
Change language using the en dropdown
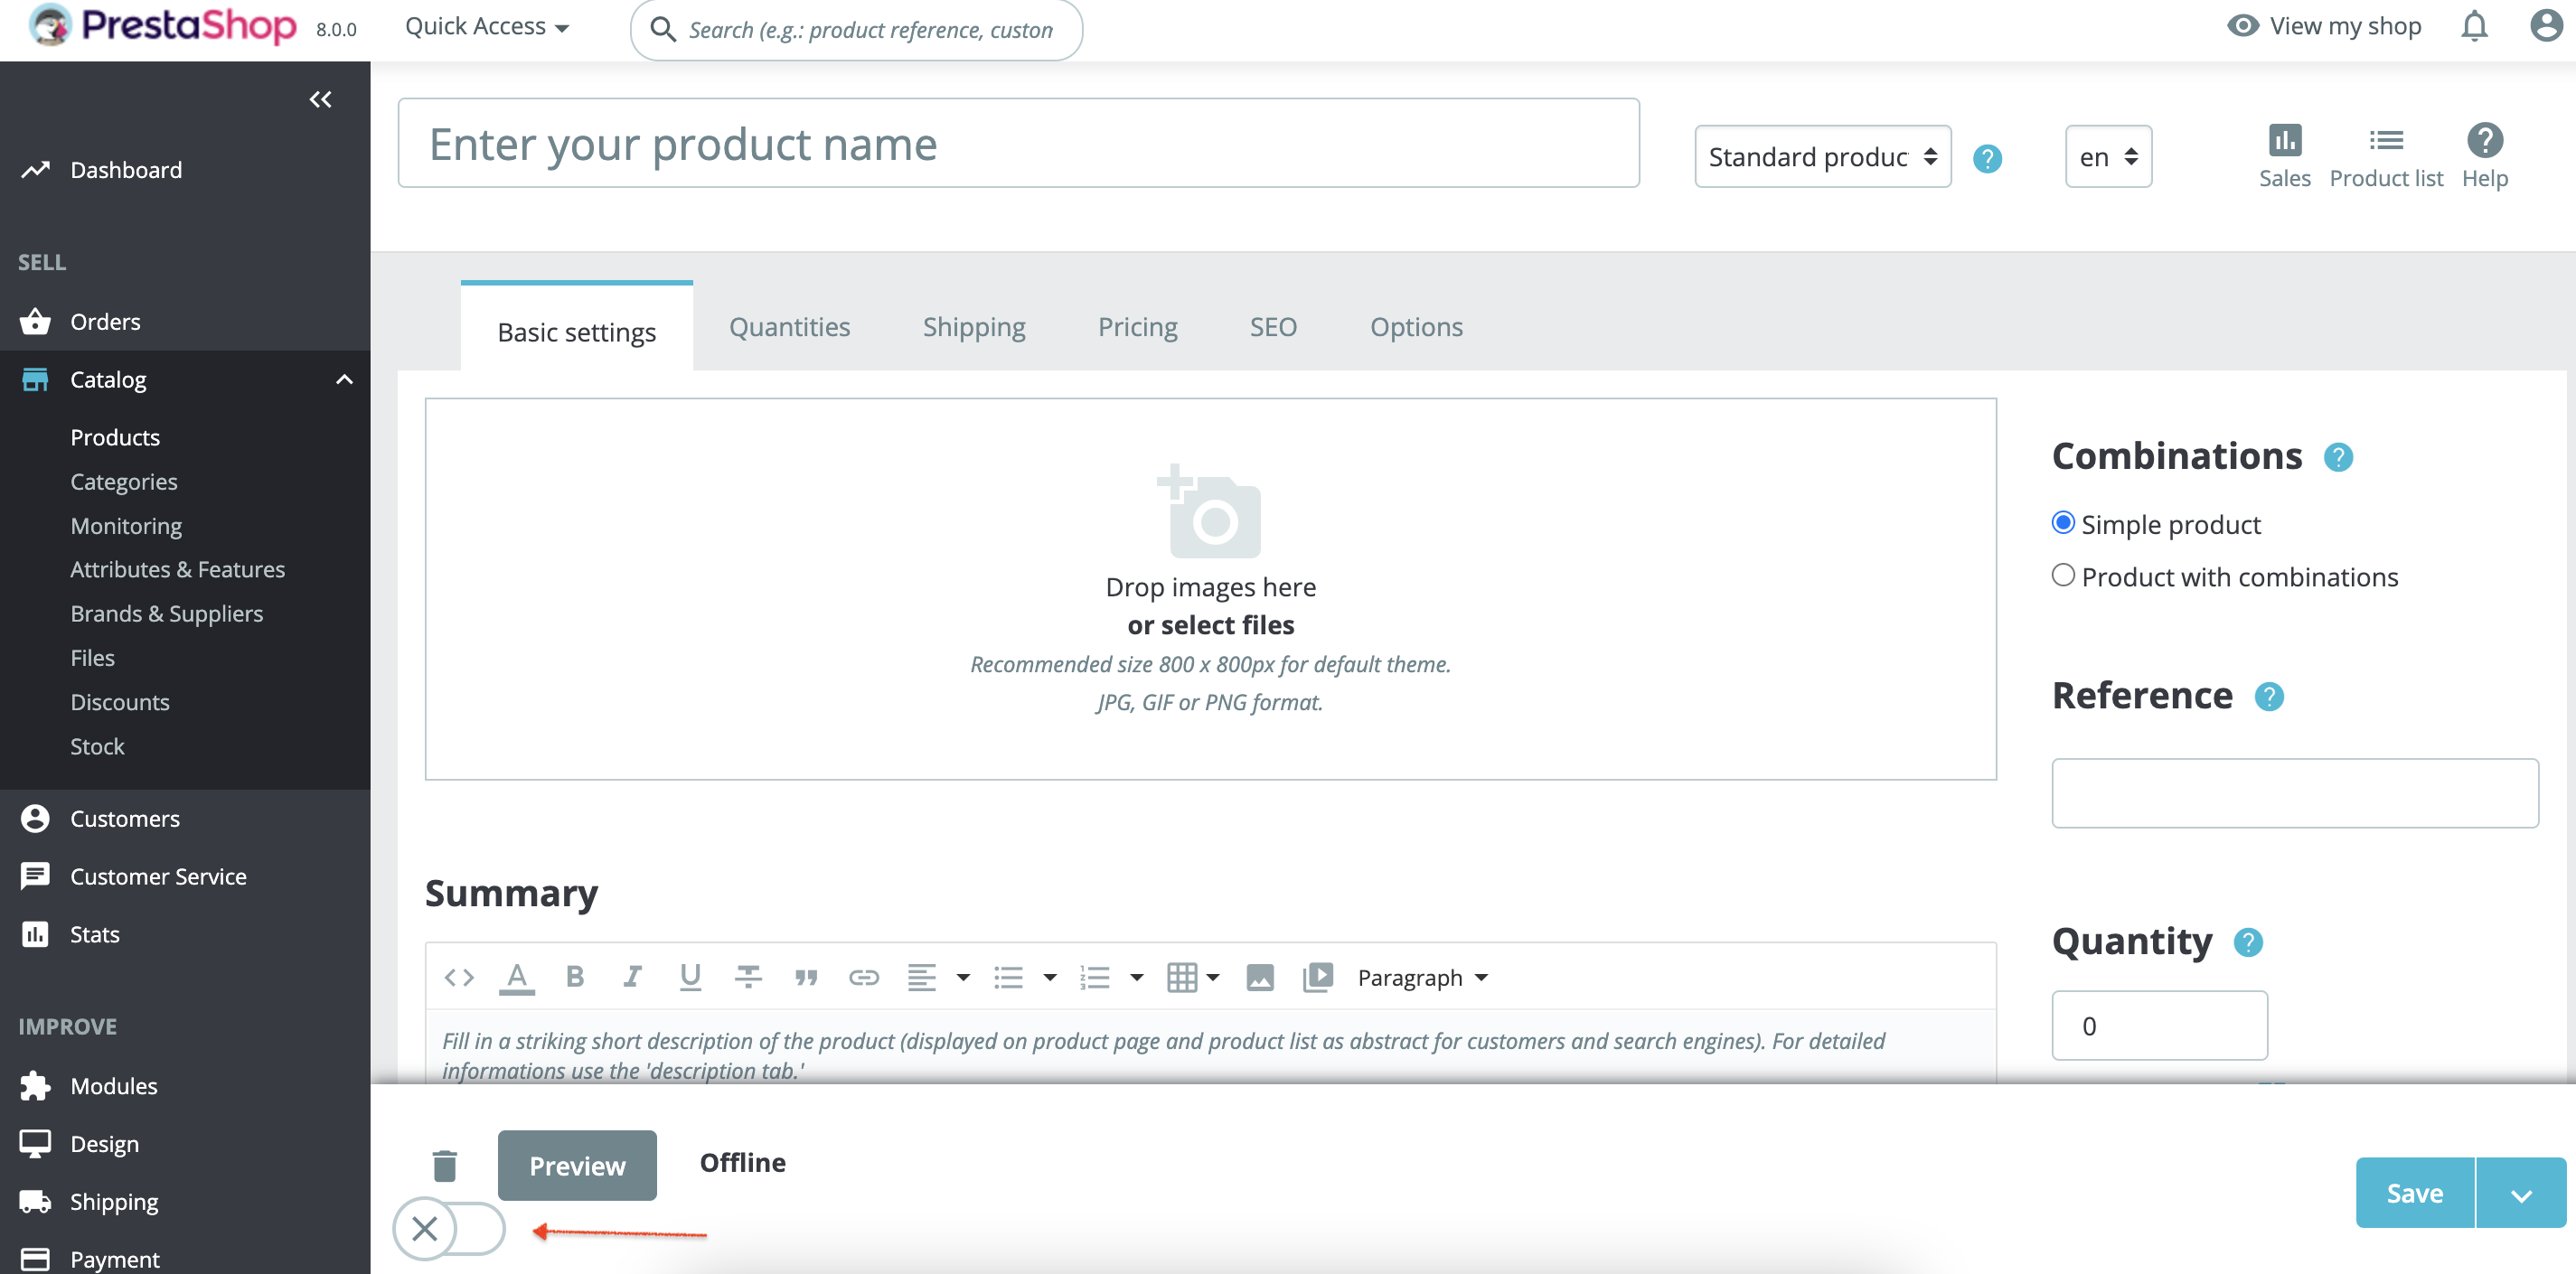(2107, 156)
